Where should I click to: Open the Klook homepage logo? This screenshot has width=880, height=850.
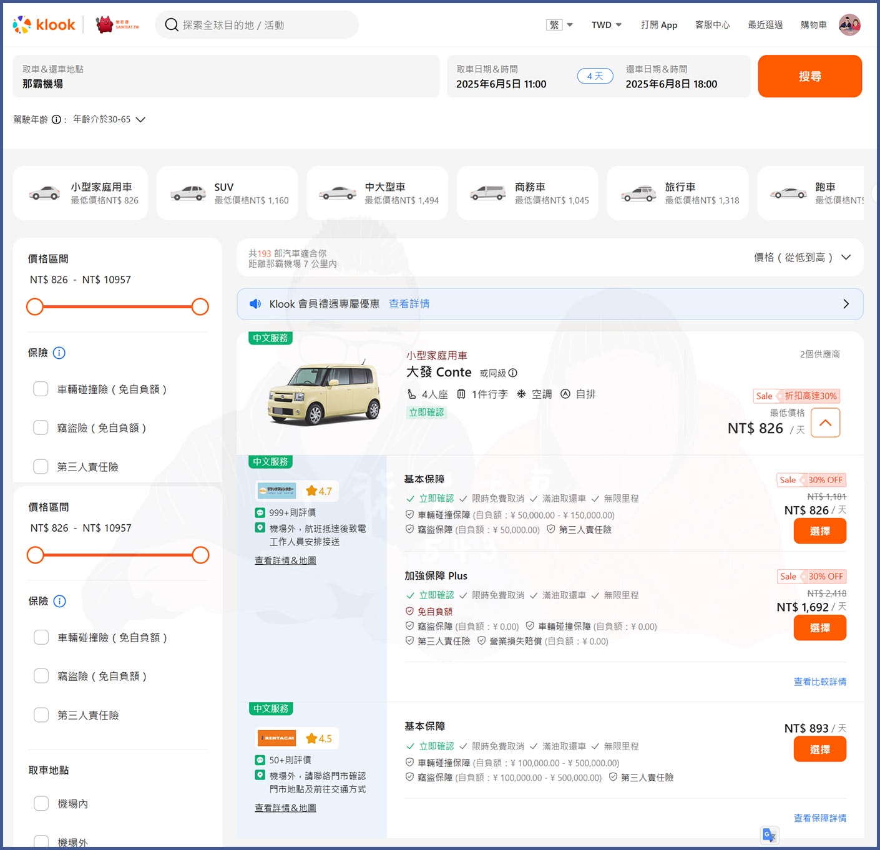pos(44,24)
